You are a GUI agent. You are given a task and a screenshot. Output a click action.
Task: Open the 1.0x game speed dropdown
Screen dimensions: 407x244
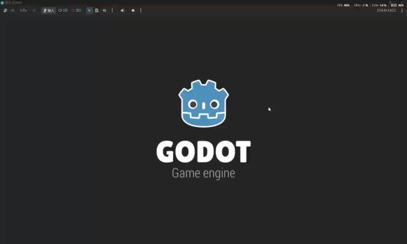(23, 10)
